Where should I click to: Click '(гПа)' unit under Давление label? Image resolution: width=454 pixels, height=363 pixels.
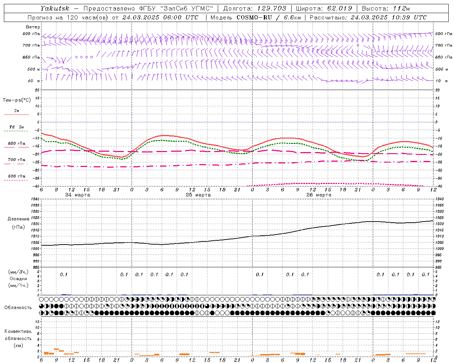(x=18, y=227)
